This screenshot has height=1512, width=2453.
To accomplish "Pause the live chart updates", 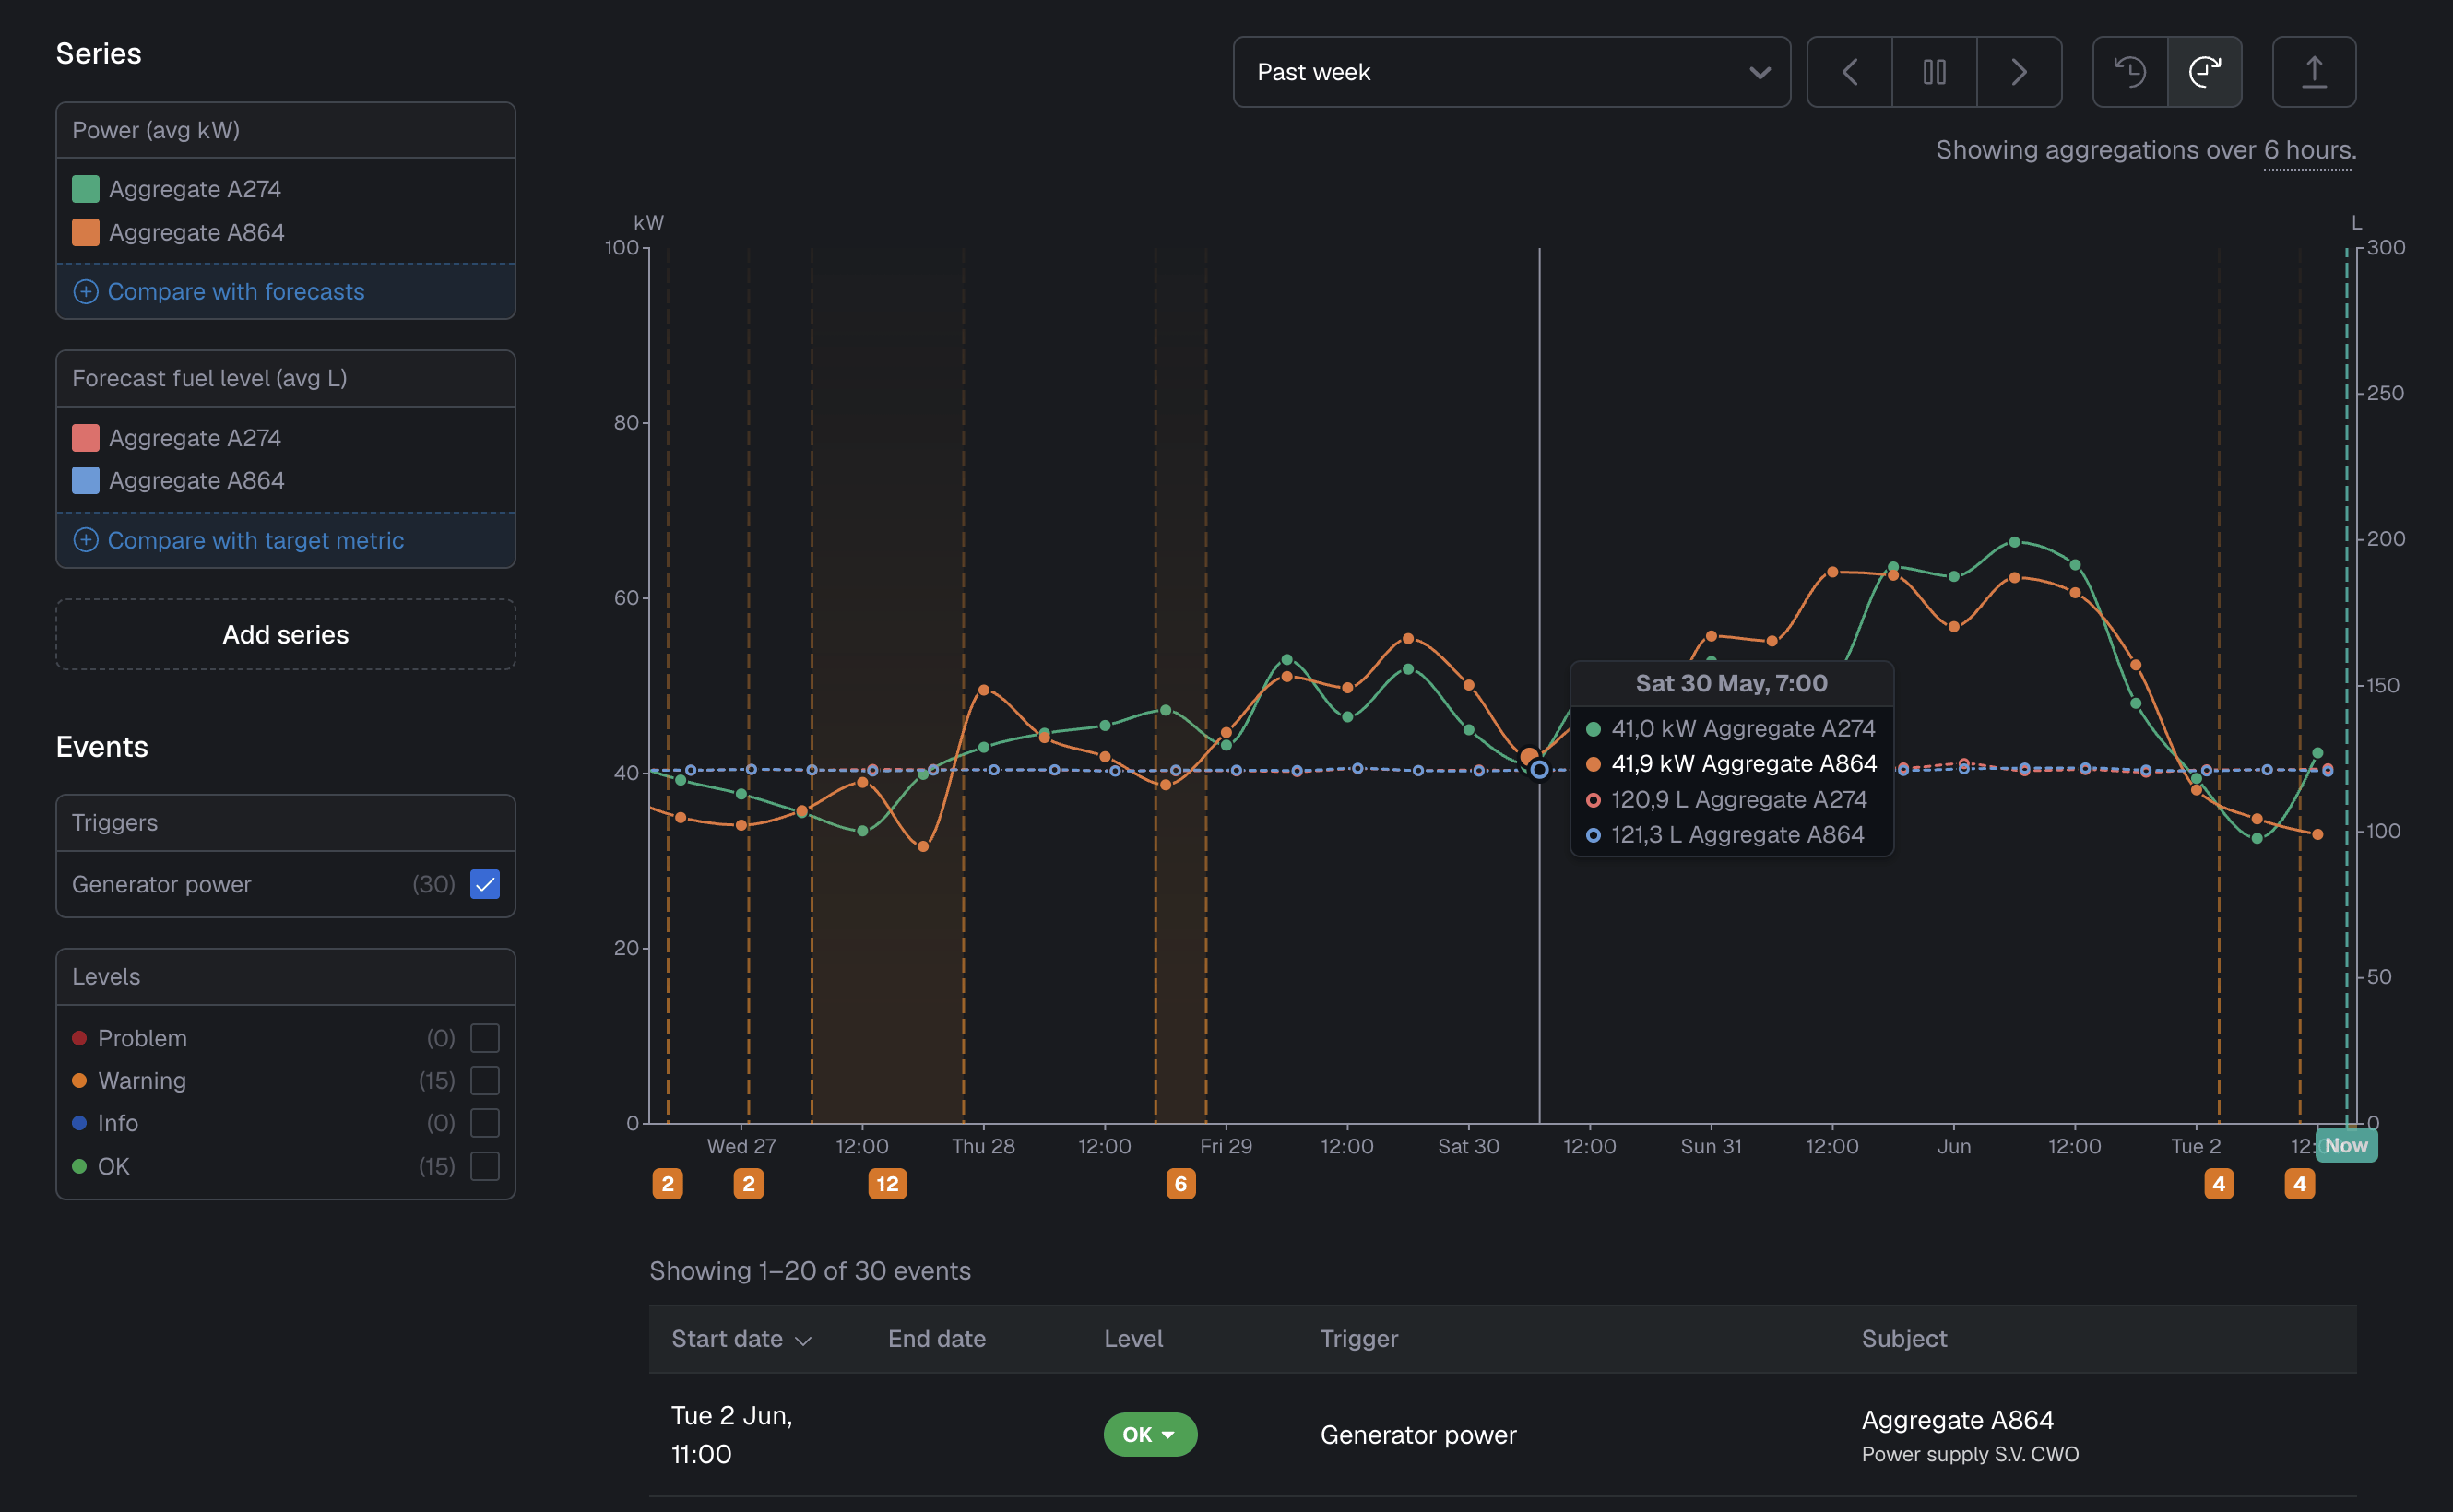I will [1934, 72].
